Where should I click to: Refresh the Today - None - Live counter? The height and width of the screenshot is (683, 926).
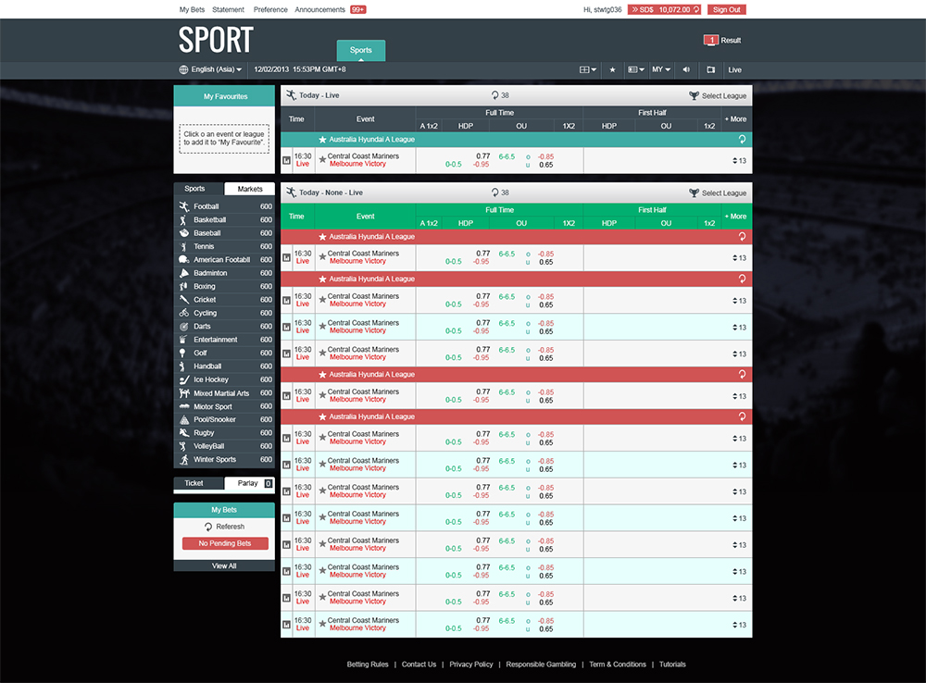click(x=494, y=192)
